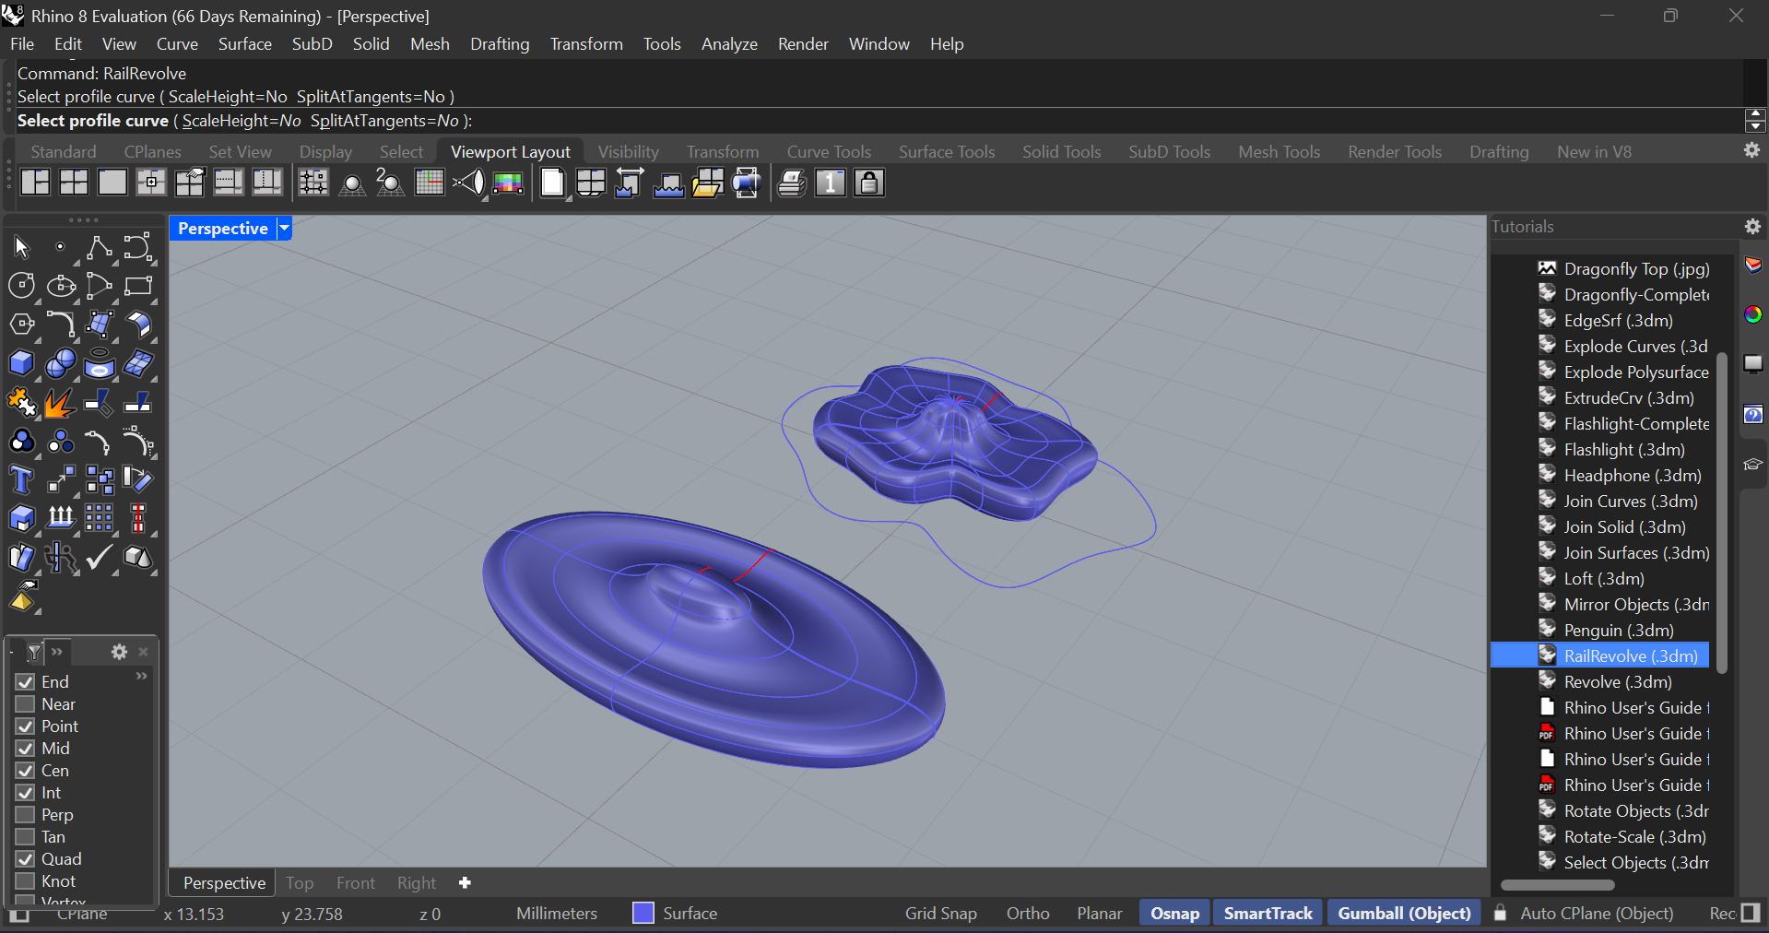Open the Rectangular Array tool

(99, 518)
